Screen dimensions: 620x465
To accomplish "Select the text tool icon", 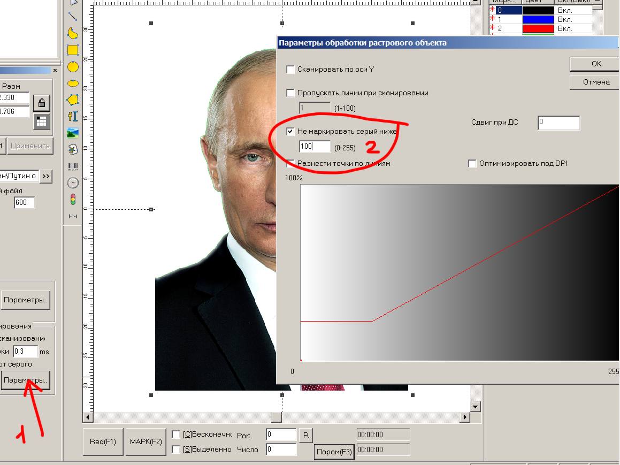I will tap(73, 116).
